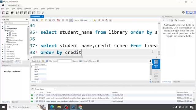The width and height of the screenshot is (196, 110).
Task: Open Microsoft Edge from the taskbar
Action: [x=52, y=107]
